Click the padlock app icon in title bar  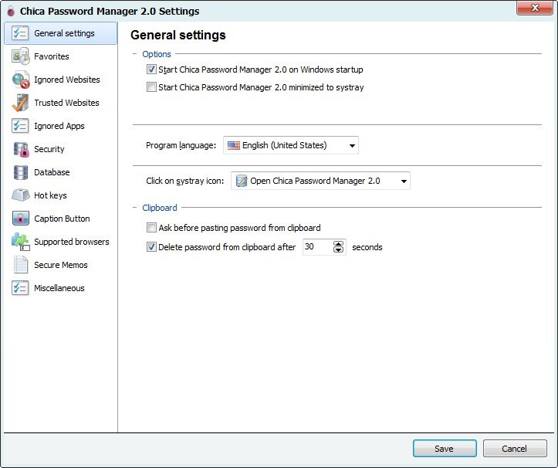(x=11, y=11)
